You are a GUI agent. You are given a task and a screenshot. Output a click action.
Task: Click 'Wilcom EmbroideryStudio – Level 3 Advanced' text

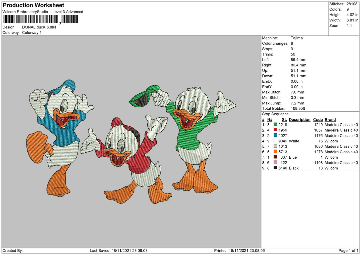click(43, 12)
